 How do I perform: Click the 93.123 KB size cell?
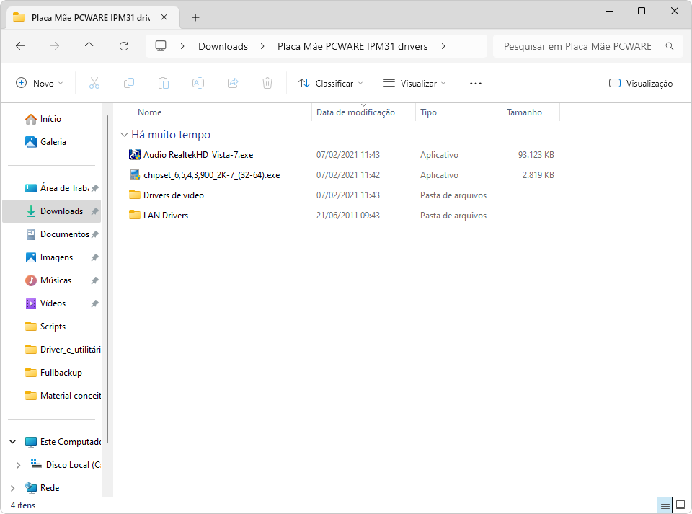pos(536,155)
